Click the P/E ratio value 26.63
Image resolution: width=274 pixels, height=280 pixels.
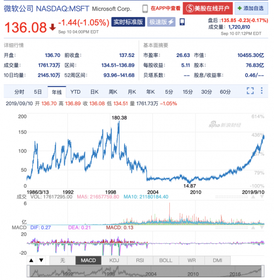[x=183, y=55]
